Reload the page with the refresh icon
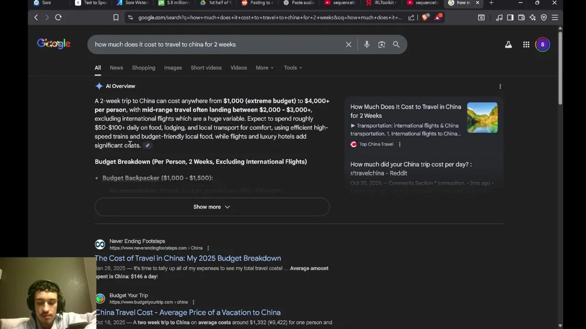Screen dimensions: 586x329 pos(58,17)
